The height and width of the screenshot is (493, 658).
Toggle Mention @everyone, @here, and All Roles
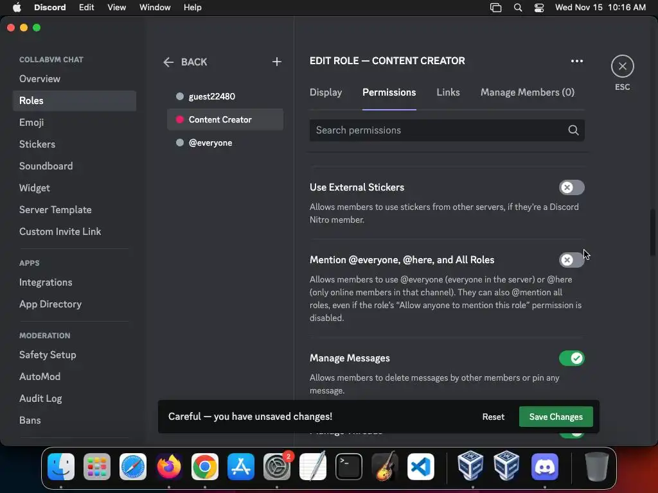[x=571, y=260]
